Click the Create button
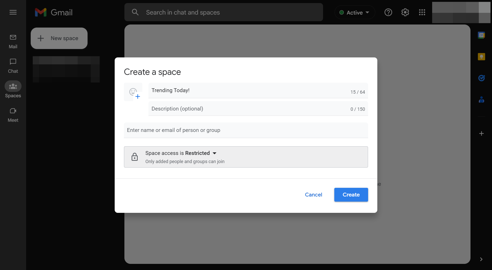The image size is (492, 270). click(351, 195)
